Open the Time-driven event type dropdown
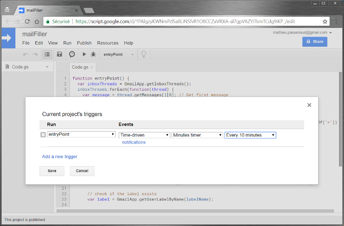The image size is (344, 226). pyautogui.click(x=145, y=135)
